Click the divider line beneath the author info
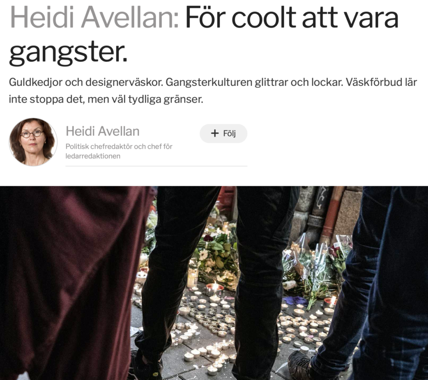428x380 pixels. point(156,166)
